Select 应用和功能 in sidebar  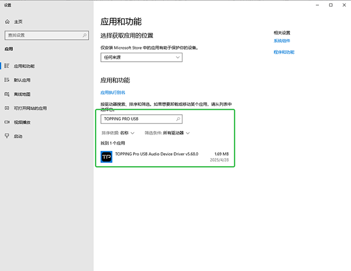click(24, 66)
